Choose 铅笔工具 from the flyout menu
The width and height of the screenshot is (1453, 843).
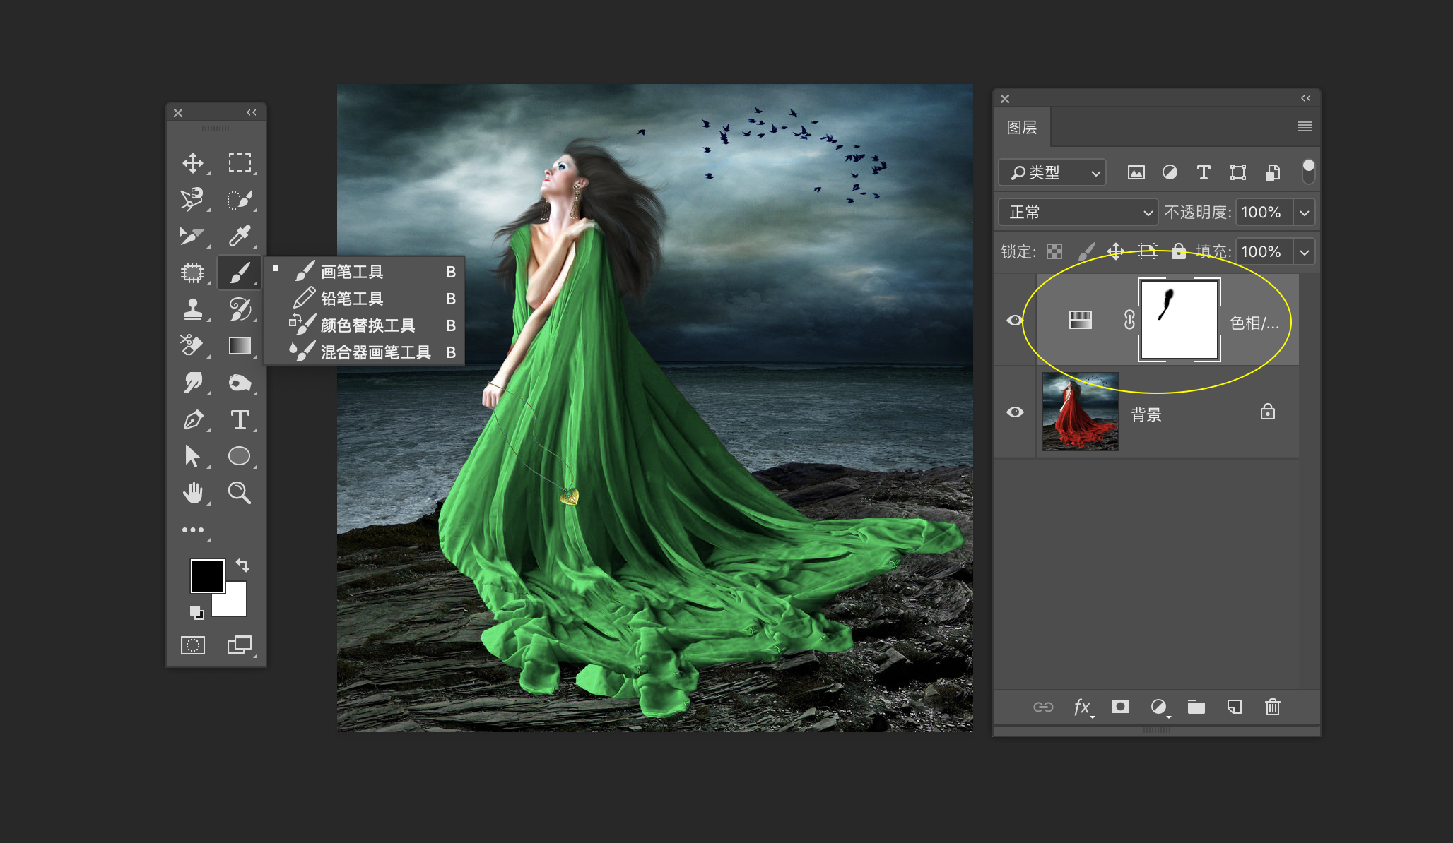(352, 299)
